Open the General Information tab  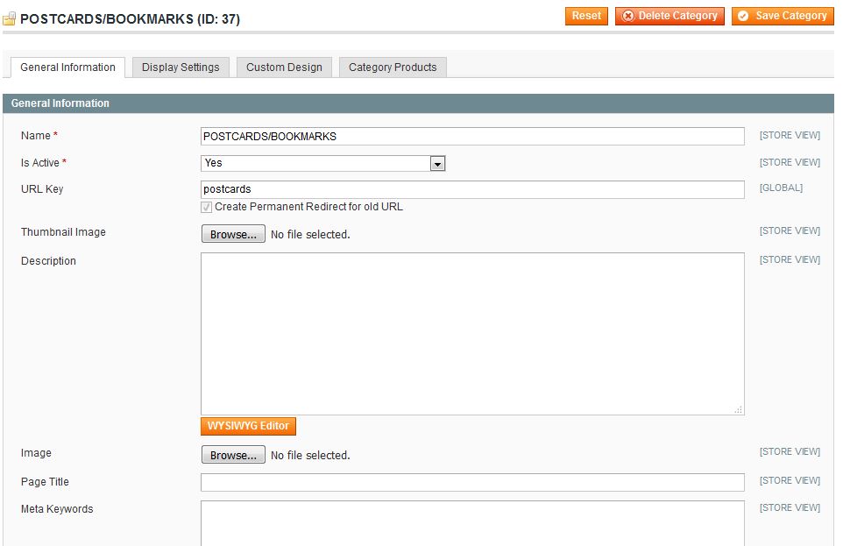pyautogui.click(x=67, y=67)
